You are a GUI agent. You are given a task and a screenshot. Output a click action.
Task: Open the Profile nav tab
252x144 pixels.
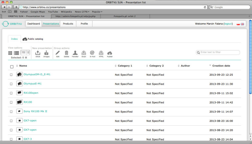coord(84,24)
